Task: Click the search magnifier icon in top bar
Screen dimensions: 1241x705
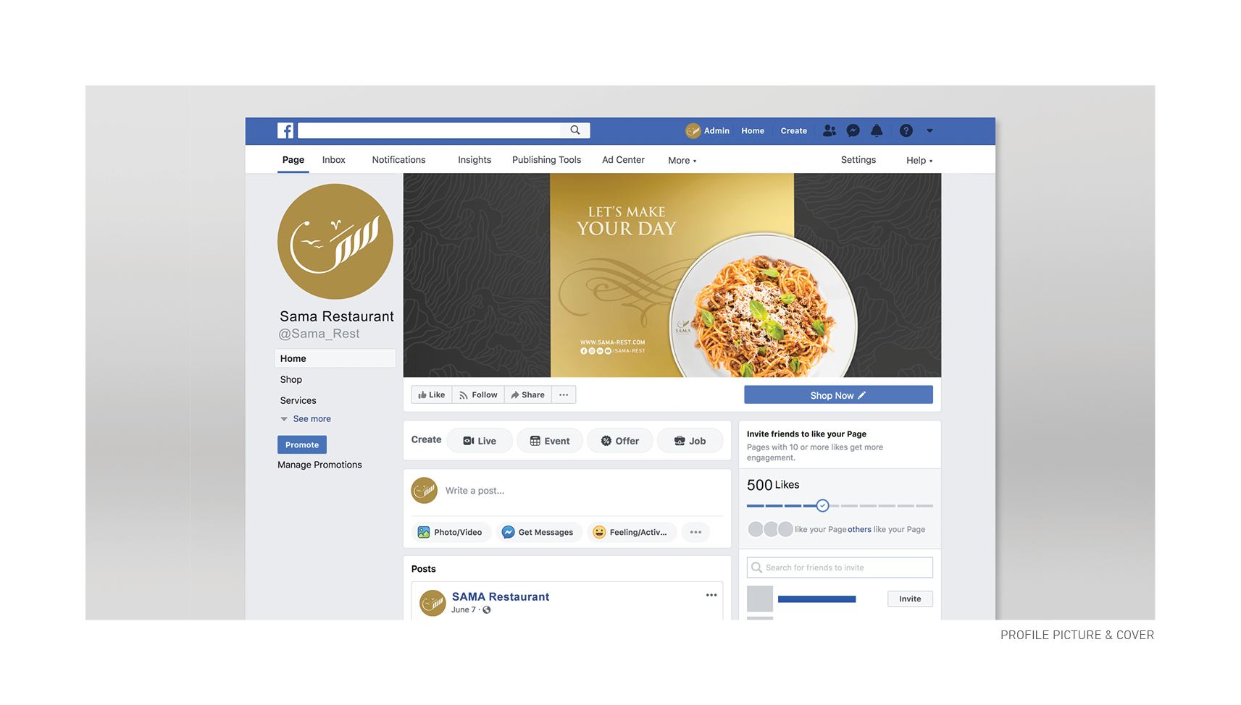Action: coord(575,130)
